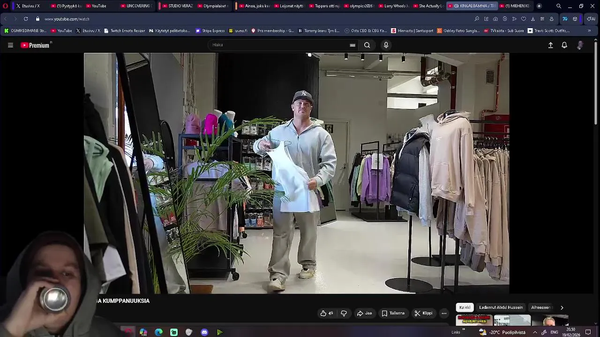Switch to the Larry Wheels tab
This screenshot has height=337, width=600.
(x=394, y=6)
